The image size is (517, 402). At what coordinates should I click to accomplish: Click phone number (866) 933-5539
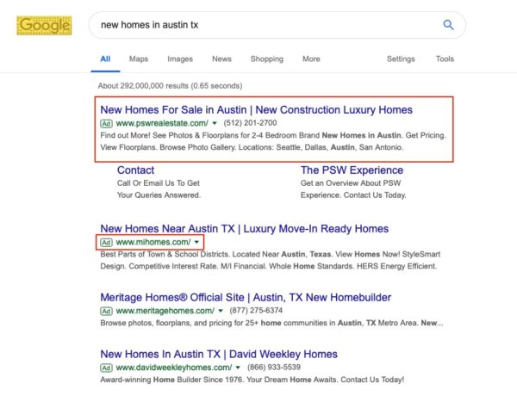274,367
